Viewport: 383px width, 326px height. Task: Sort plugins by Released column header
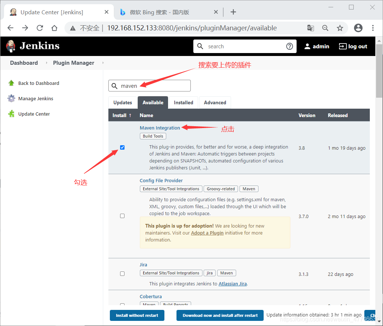(338, 115)
